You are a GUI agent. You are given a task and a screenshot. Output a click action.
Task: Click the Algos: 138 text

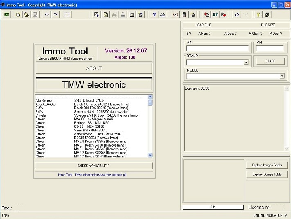click(x=125, y=57)
